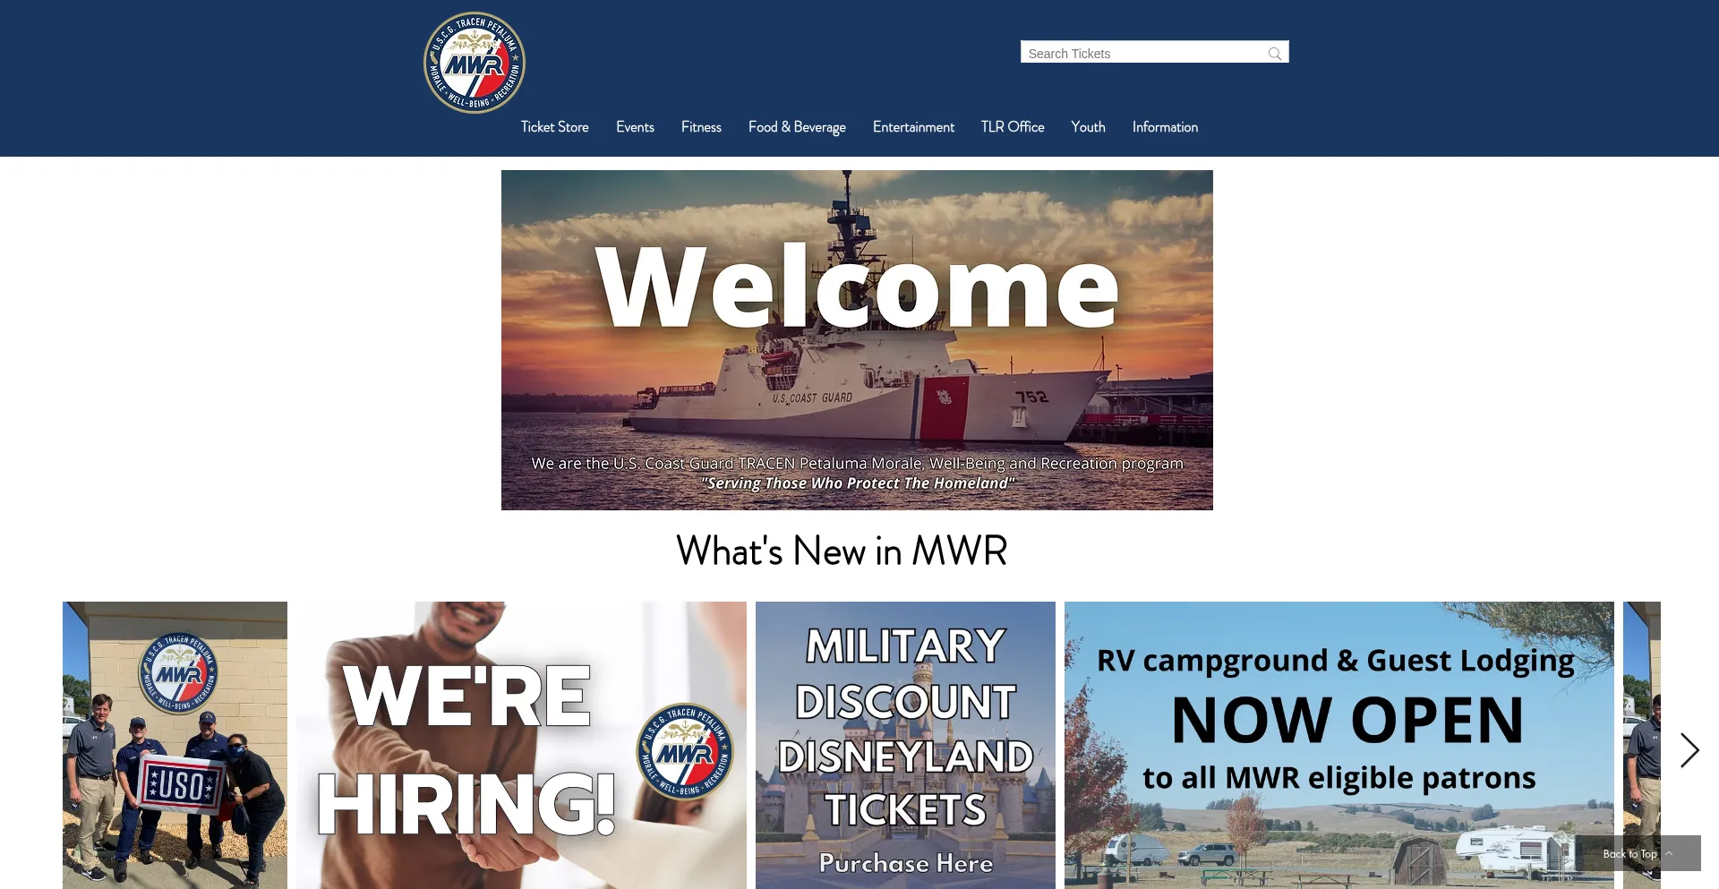Open the Military Discount Disneyland Tickets card
Screen dimensions: 1719x889
[905, 745]
